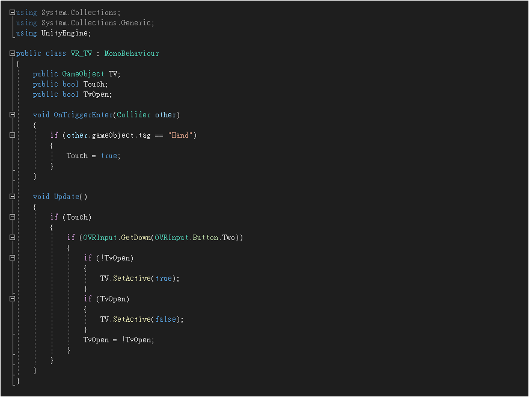Click the text 'System.Collections.Generic'

pos(96,23)
